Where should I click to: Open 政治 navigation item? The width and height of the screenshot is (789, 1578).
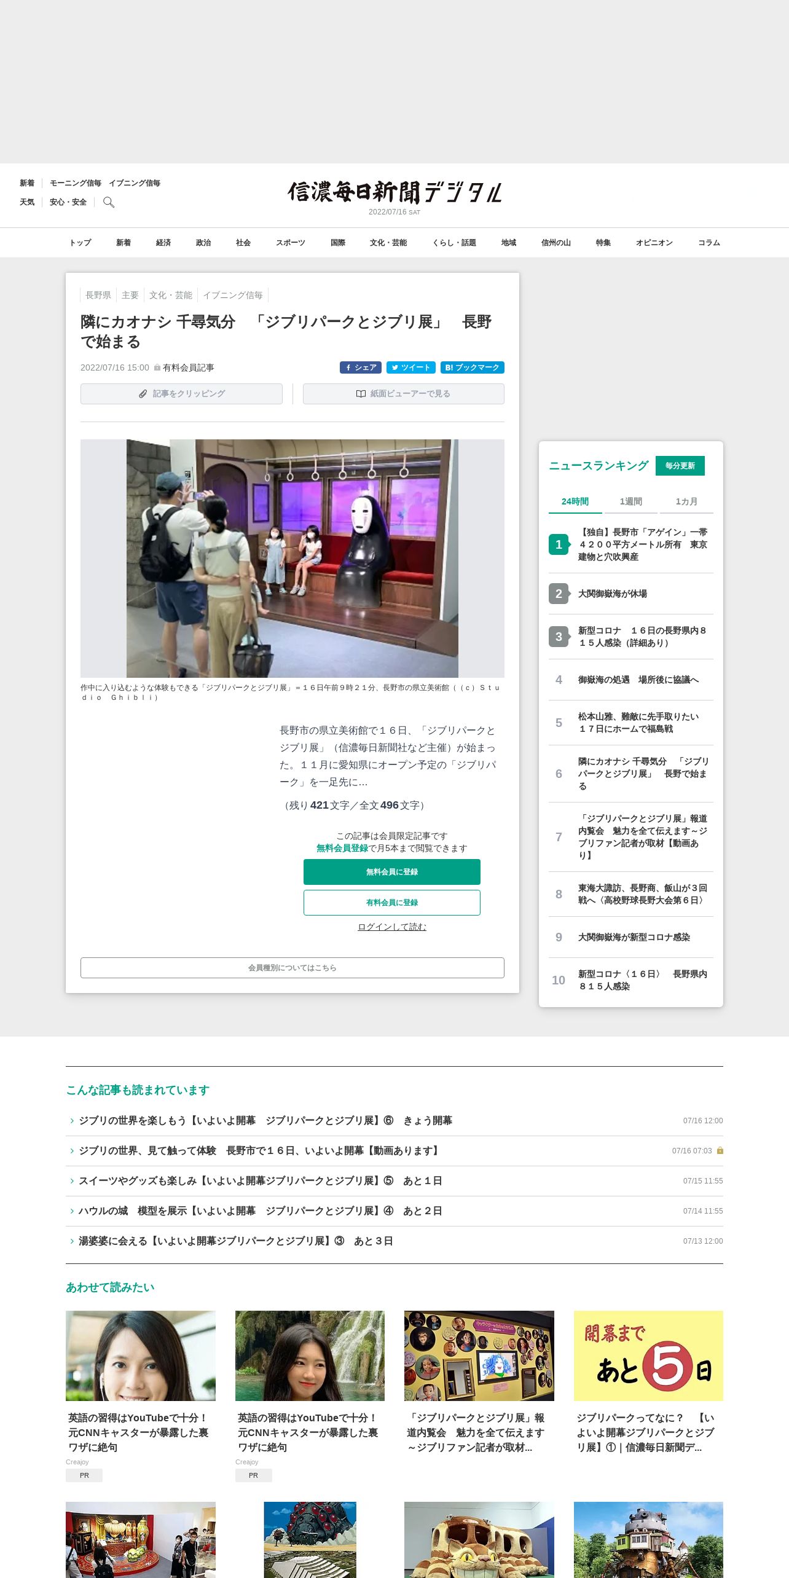[x=203, y=243]
